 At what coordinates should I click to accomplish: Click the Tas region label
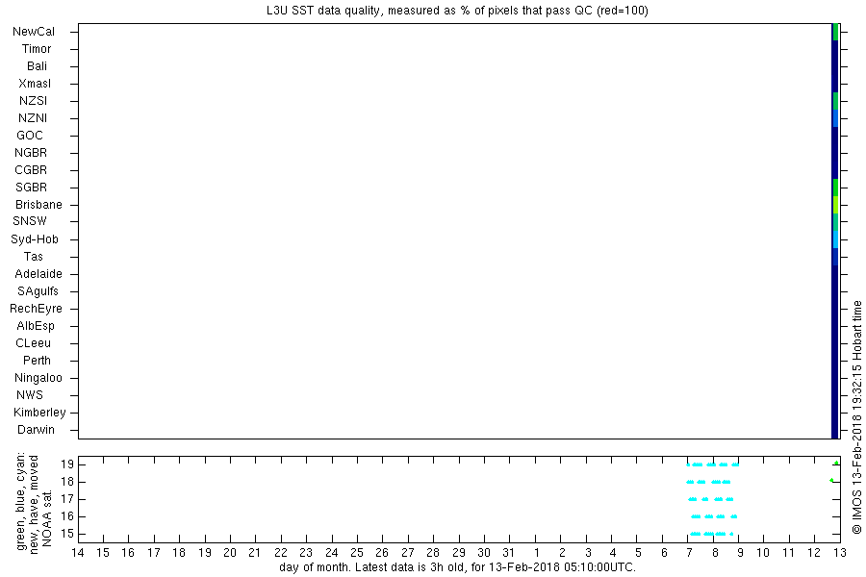click(33, 257)
